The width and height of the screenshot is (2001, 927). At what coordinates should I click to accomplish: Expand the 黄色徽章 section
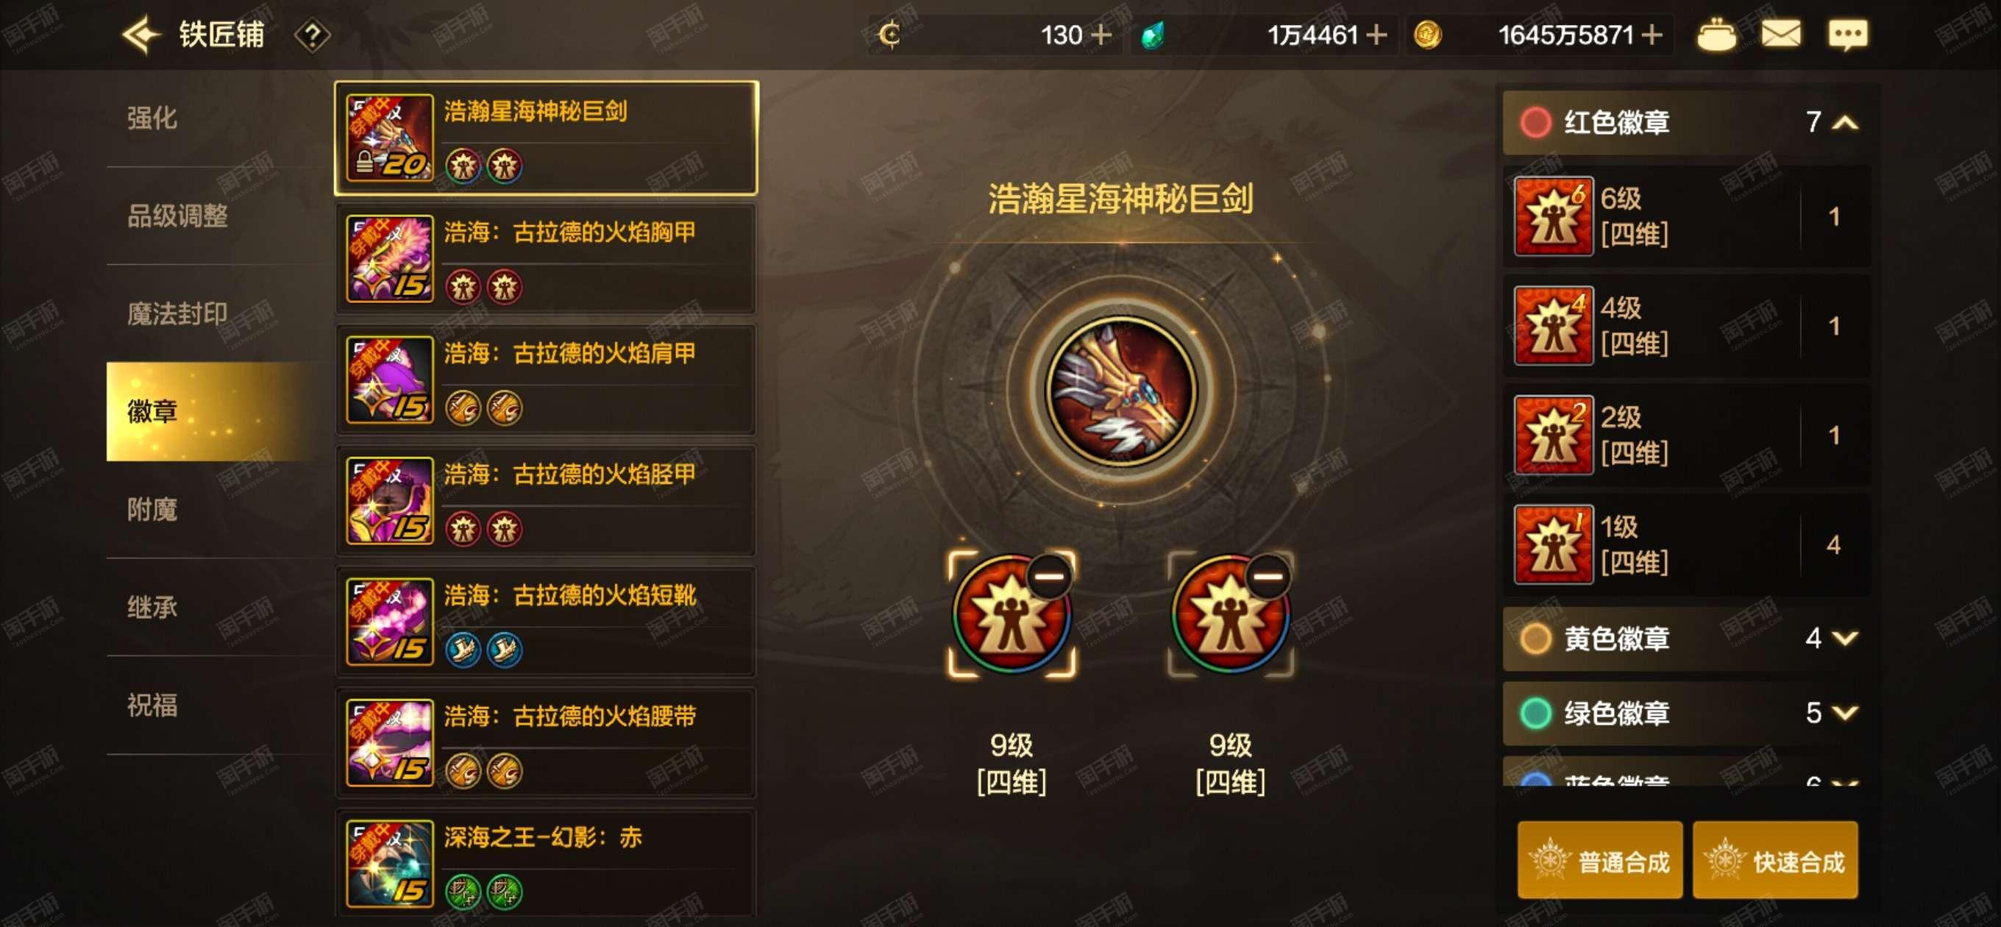(x=1845, y=638)
